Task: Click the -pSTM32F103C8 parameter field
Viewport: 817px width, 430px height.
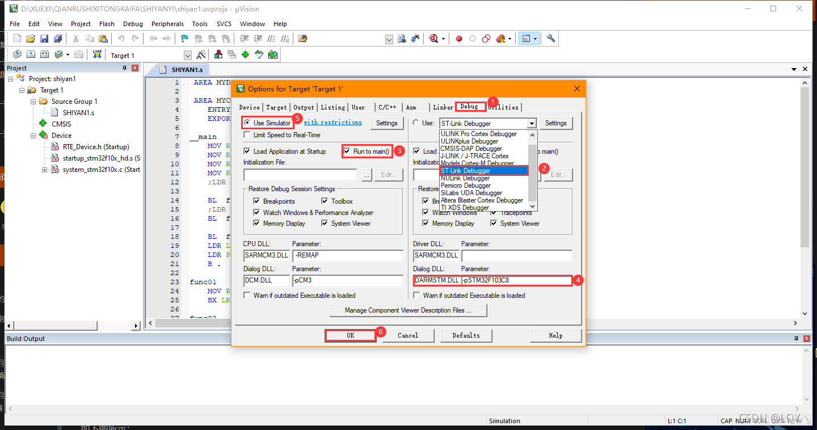Action: click(x=516, y=280)
